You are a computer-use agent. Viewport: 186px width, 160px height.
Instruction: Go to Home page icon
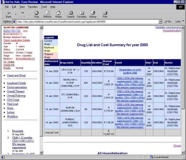(58, 13)
